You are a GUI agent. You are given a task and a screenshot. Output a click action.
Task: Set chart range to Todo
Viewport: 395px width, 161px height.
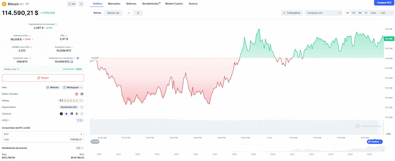[373, 13]
